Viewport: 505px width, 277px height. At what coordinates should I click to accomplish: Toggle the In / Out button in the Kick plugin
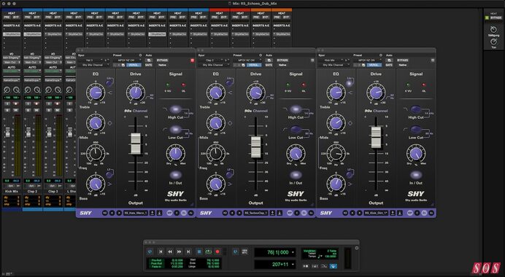[416, 175]
